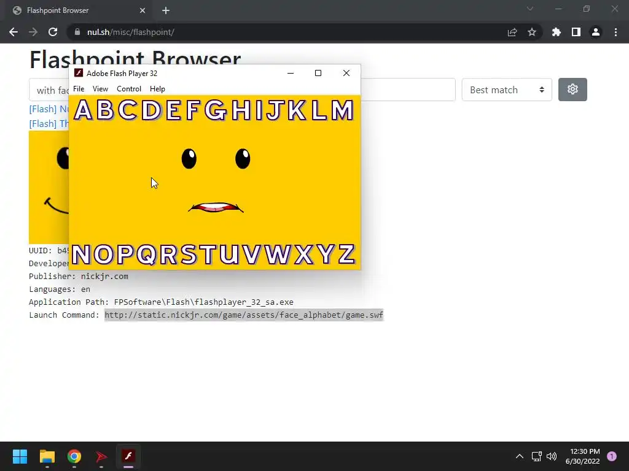Click the first [Flash] search result link
629x471 pixels.
pyautogui.click(x=49, y=109)
